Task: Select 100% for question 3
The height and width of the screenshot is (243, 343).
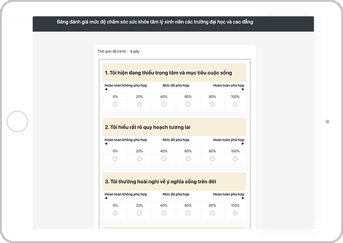Action: click(x=235, y=213)
